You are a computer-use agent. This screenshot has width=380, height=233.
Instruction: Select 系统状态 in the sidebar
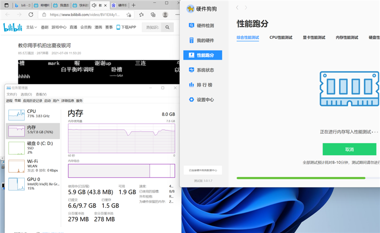[x=205, y=70]
